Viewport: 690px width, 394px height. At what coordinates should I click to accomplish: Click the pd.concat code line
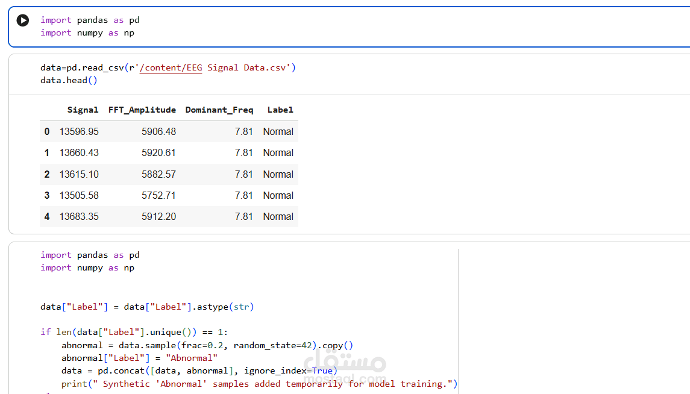(x=199, y=371)
